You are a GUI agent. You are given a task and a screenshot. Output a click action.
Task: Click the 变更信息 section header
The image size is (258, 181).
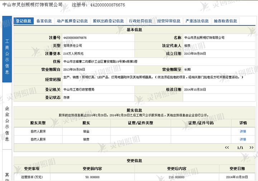tap(134, 161)
